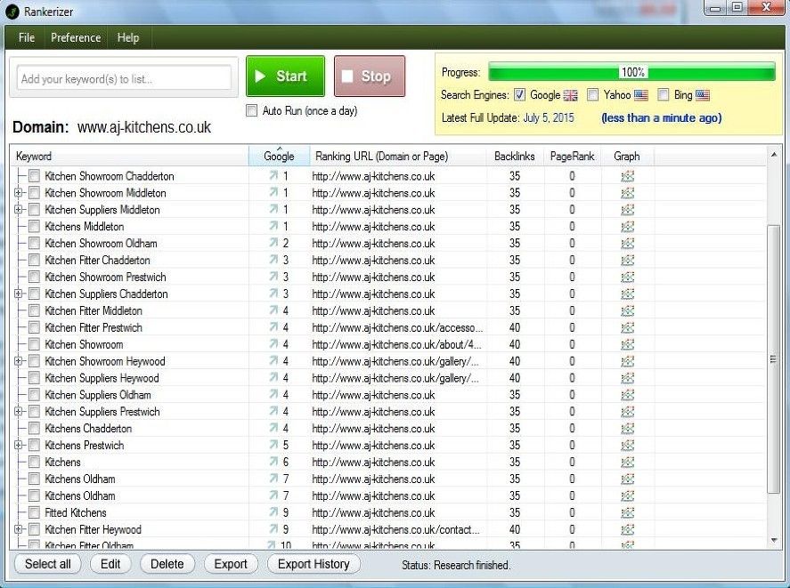Check the Bing search engine checkbox
Screen dimensions: 790x588
click(x=663, y=94)
